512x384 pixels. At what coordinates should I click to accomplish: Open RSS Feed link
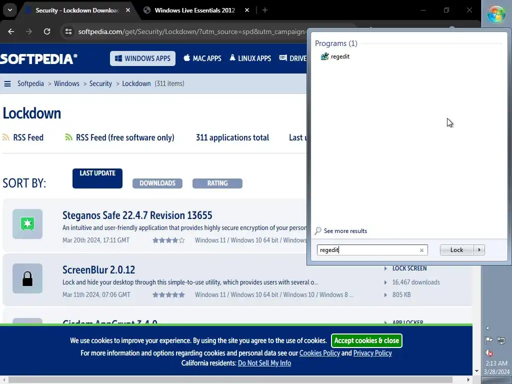pyautogui.click(x=28, y=137)
